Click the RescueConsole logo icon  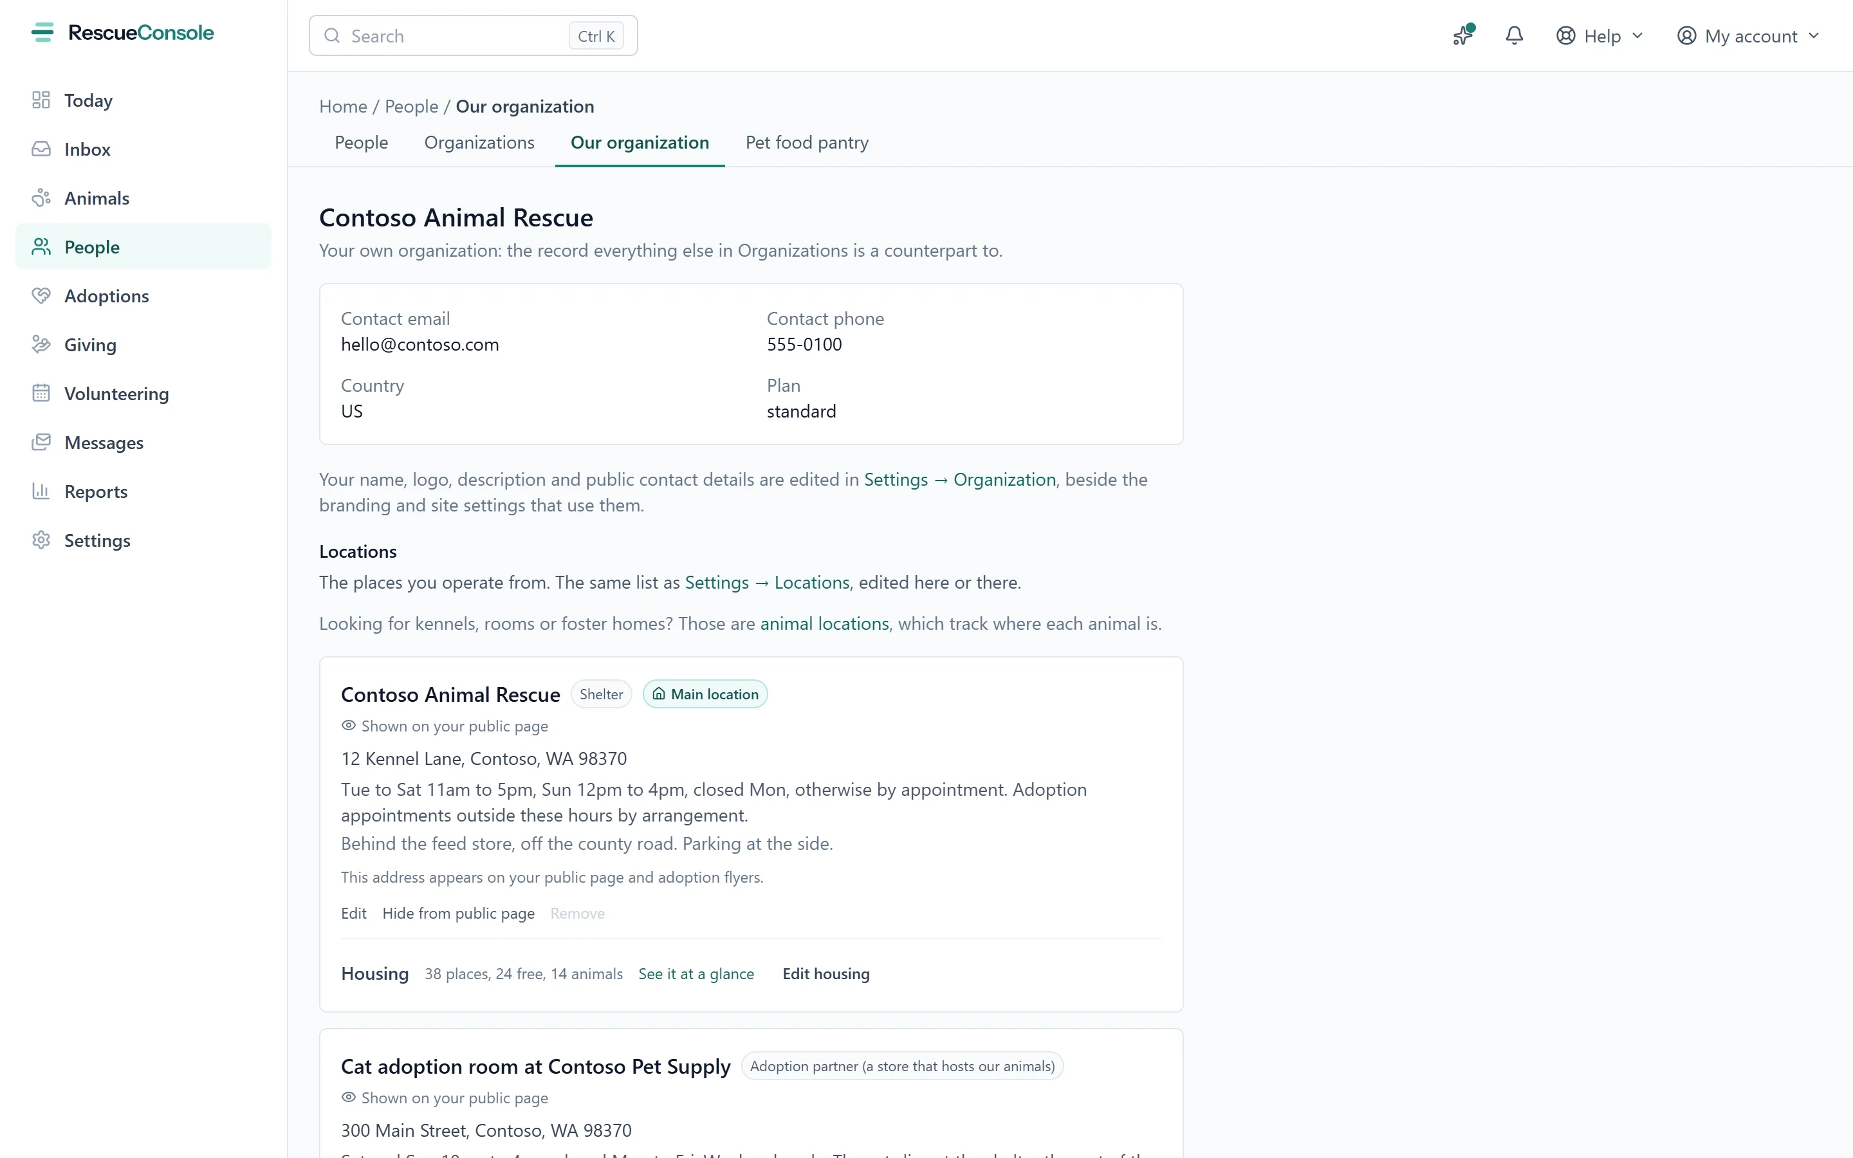coord(42,32)
